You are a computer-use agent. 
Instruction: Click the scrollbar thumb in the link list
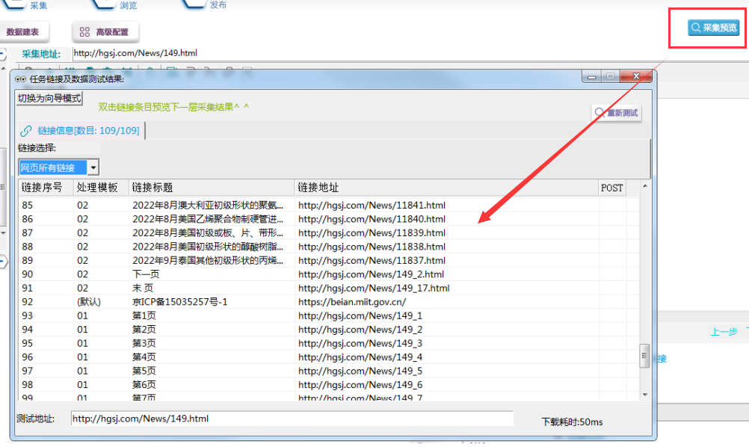(644, 356)
